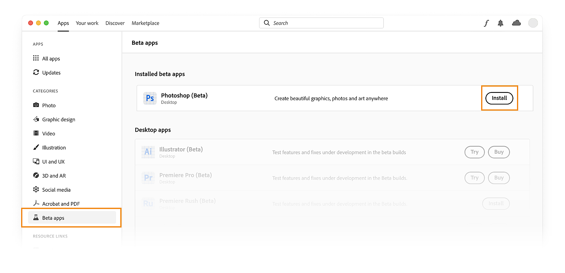Open the user profile avatar
The width and height of the screenshot is (565, 273).
click(533, 23)
